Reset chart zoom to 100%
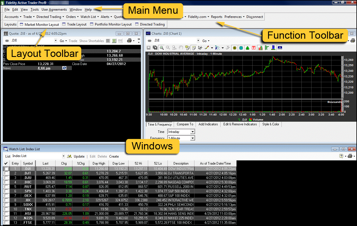This screenshot has height=226, width=357. point(174,48)
